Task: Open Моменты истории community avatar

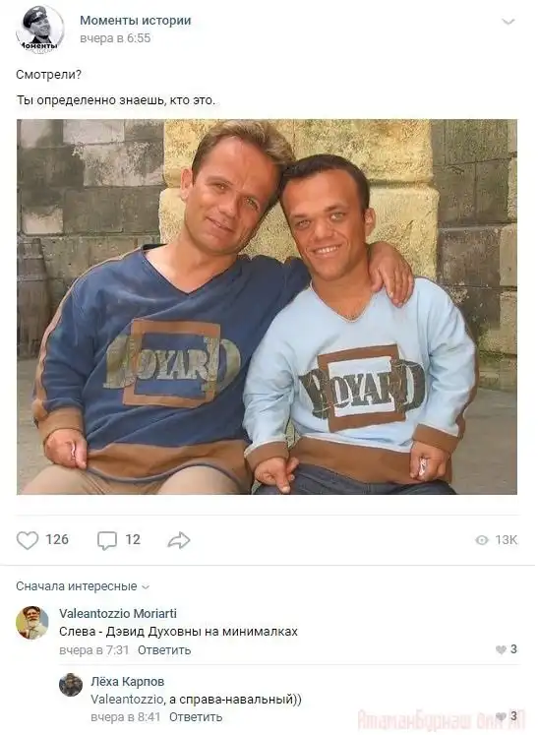Action: tap(40, 30)
